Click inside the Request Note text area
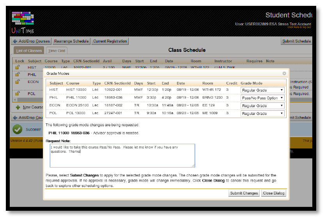The height and width of the screenshot is (217, 324). pos(122,156)
